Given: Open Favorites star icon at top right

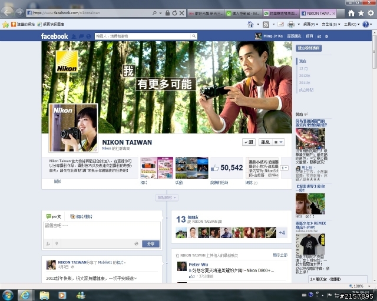Looking at the screenshot, I should 361,13.
